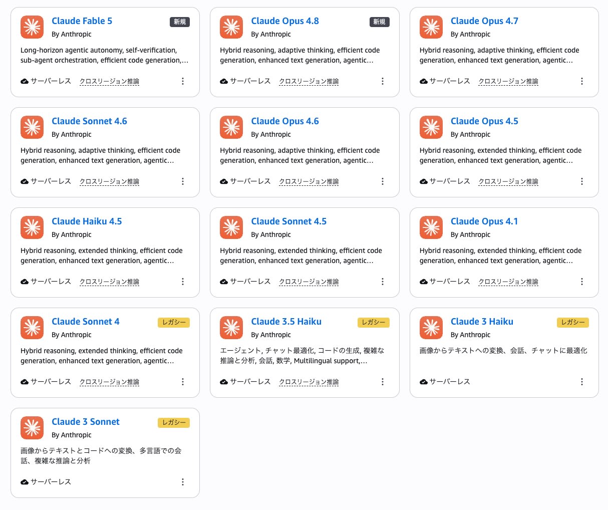Screen dimensions: 608x510
Task: Open the Claude Haiku 4.5 model link
Action: pos(87,221)
